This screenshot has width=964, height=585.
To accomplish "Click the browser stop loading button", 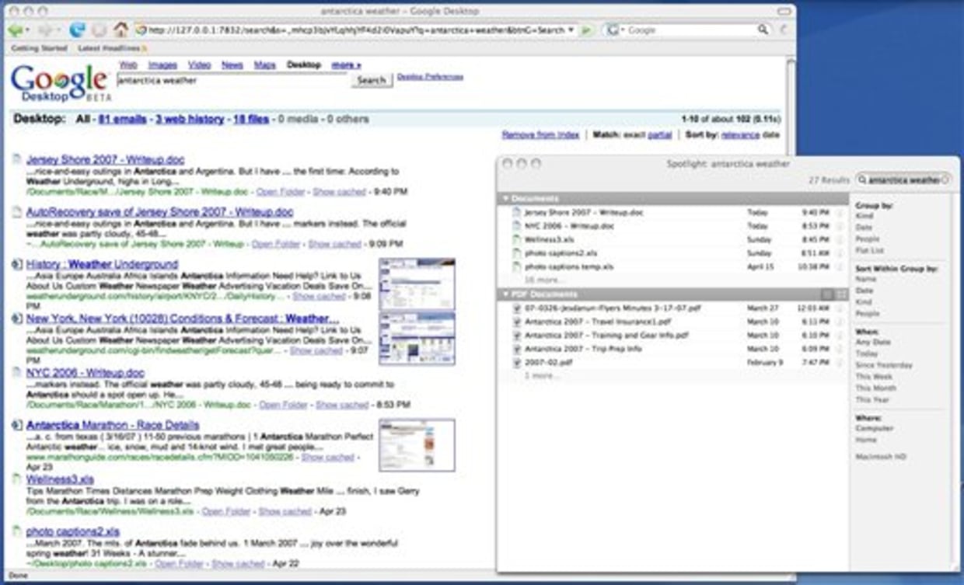I will point(99,30).
